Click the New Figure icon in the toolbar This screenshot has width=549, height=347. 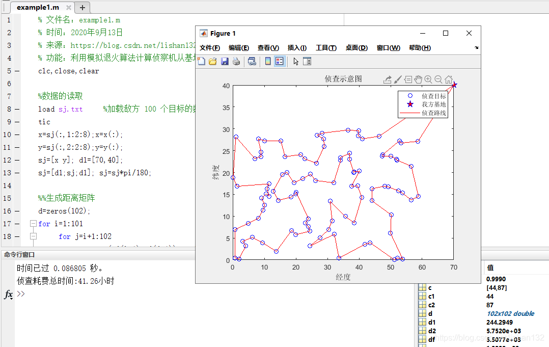(202, 62)
